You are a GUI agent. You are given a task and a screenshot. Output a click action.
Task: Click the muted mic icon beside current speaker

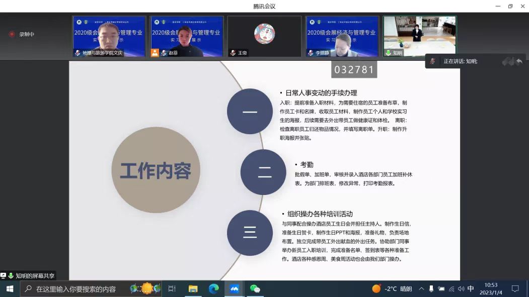[x=432, y=61]
